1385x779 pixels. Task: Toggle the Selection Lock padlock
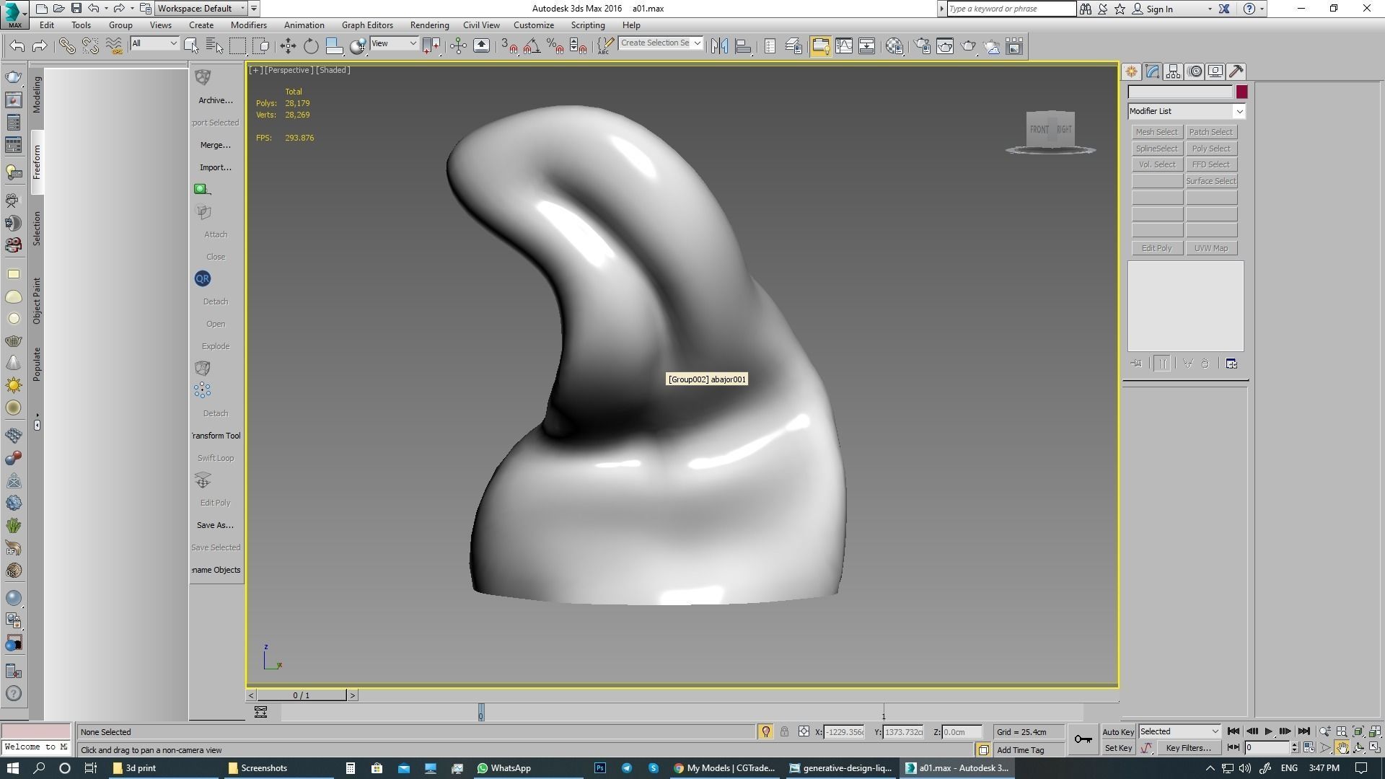784,731
